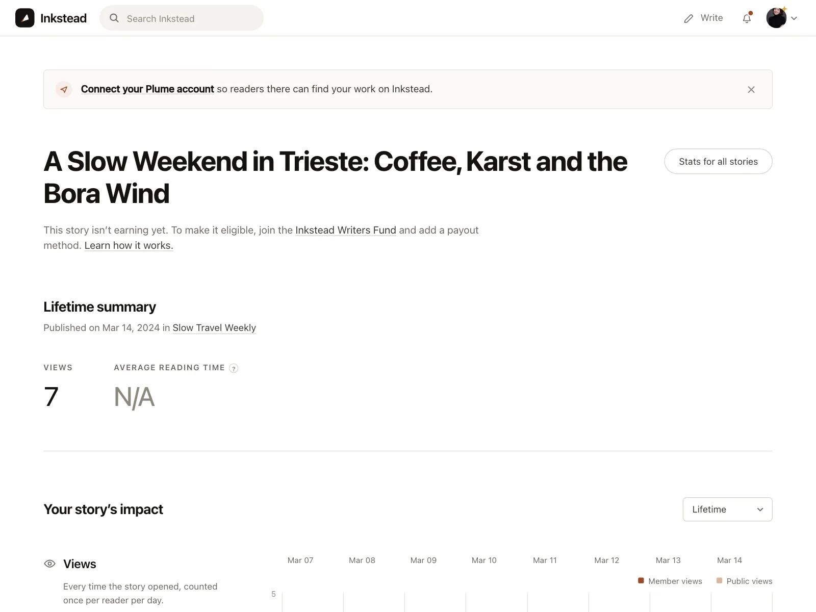Viewport: 816px width, 612px height.
Task: Select the Mar 10 chart date label
Action: coord(484,560)
